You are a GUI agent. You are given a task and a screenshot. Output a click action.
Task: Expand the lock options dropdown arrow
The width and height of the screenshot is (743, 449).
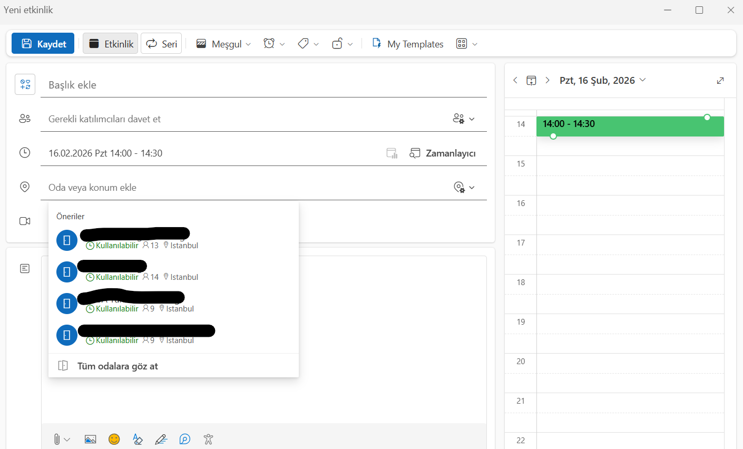click(350, 44)
